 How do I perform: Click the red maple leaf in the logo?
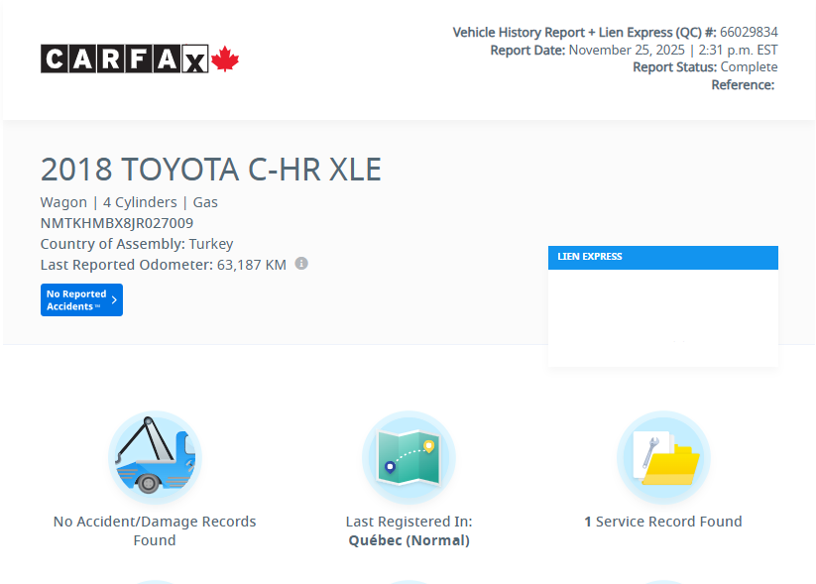[x=224, y=58]
